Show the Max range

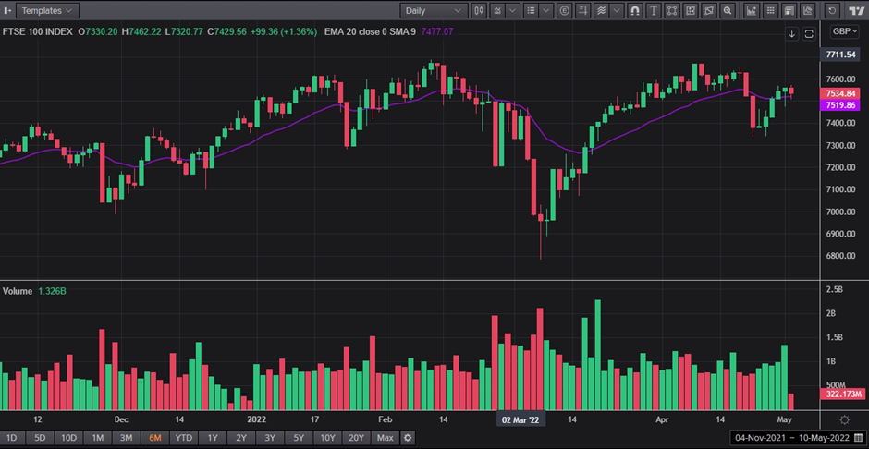pyautogui.click(x=386, y=438)
